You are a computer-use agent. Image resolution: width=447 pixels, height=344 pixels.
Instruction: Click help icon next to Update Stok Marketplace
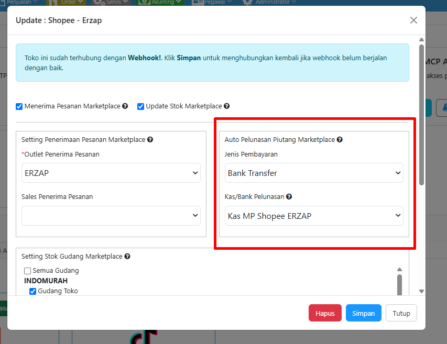[x=226, y=106]
